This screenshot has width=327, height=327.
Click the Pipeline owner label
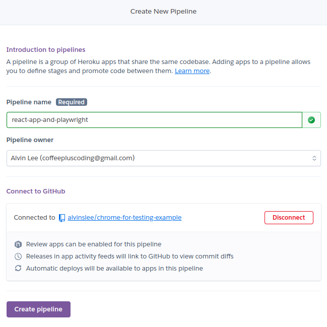click(30, 140)
